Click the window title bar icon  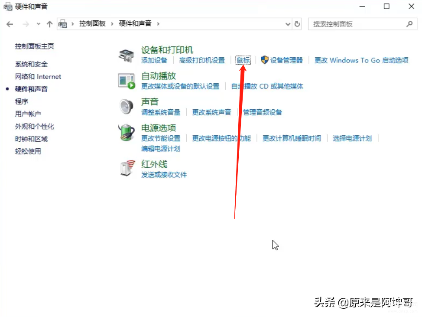click(x=8, y=7)
